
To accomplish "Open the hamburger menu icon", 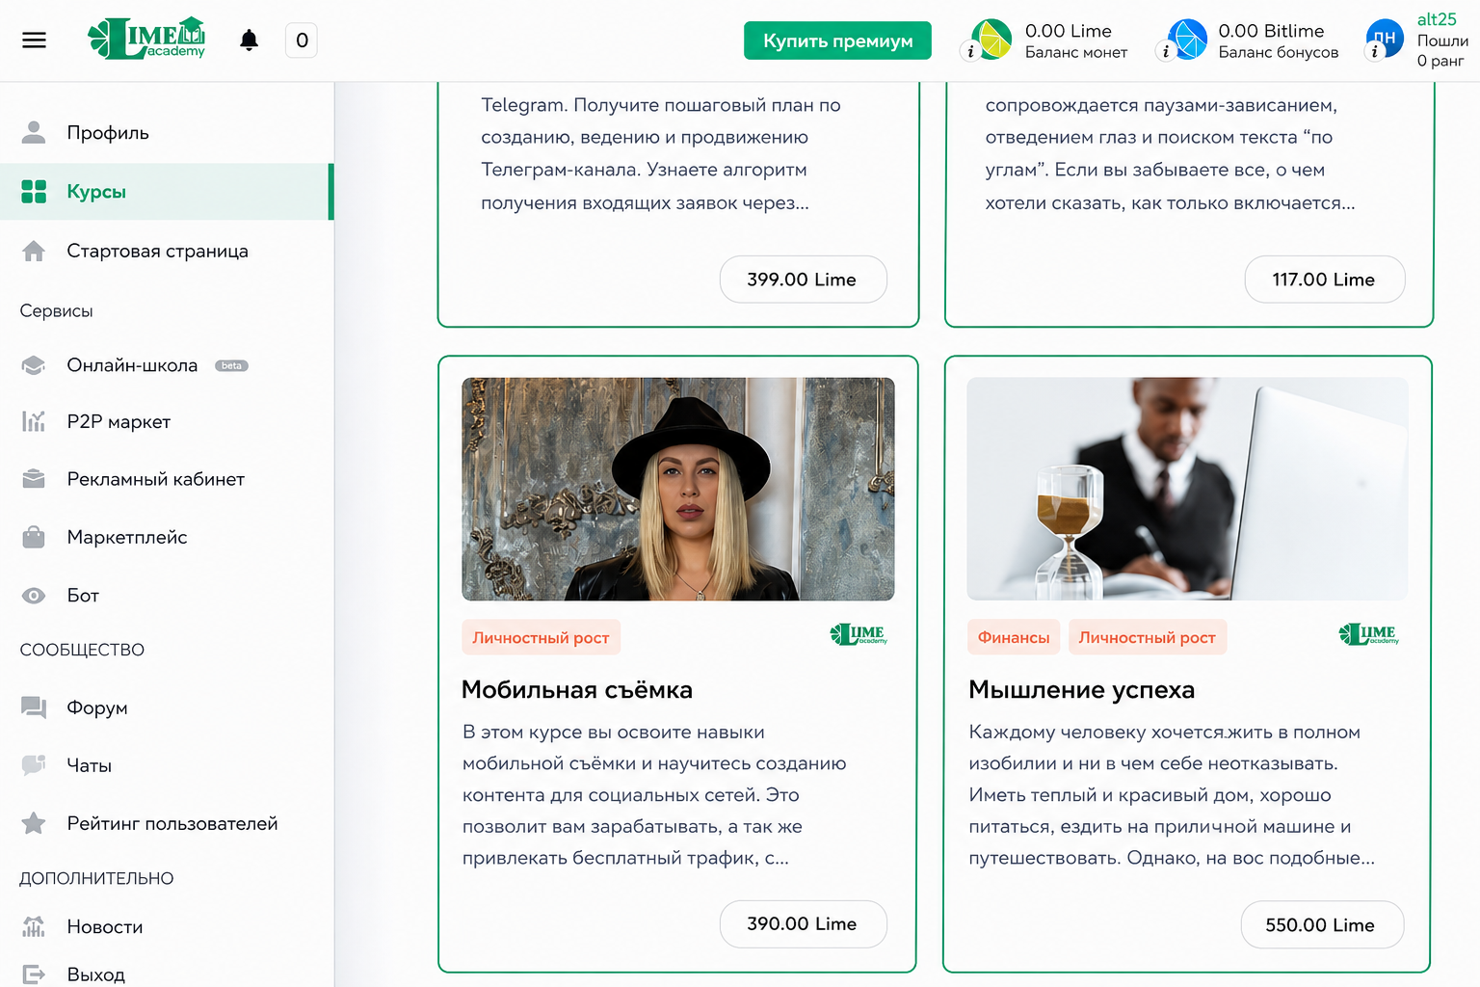I will point(34,40).
